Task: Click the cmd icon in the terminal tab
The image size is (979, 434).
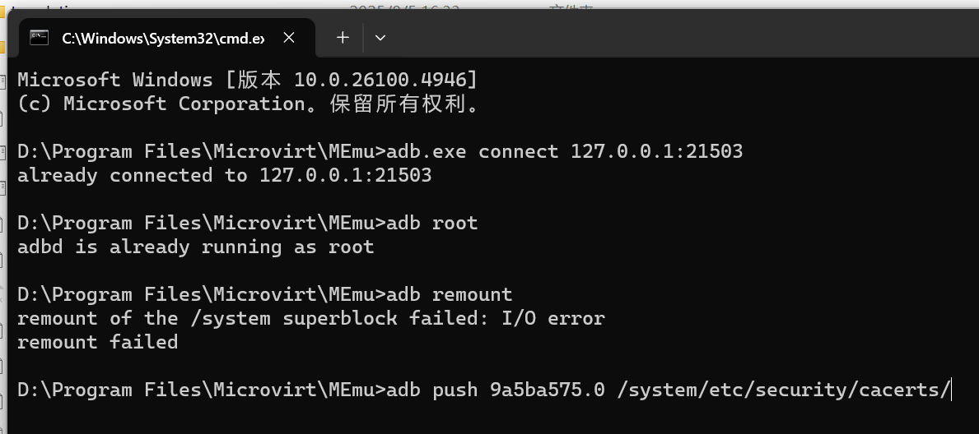Action: [x=39, y=37]
